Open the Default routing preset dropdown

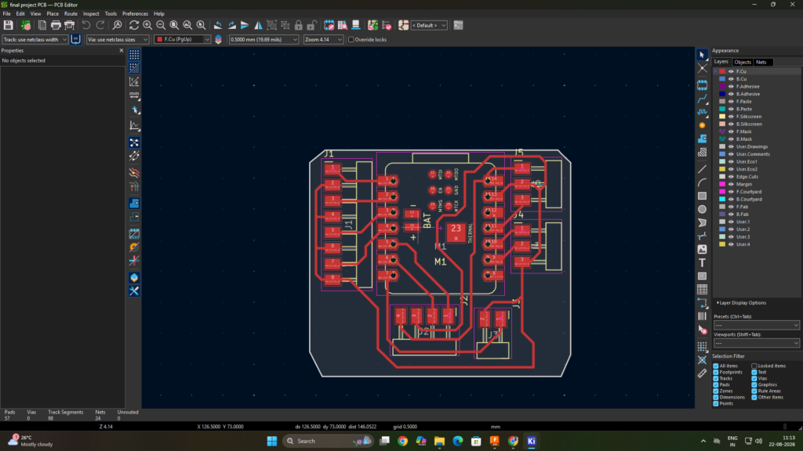(x=429, y=25)
